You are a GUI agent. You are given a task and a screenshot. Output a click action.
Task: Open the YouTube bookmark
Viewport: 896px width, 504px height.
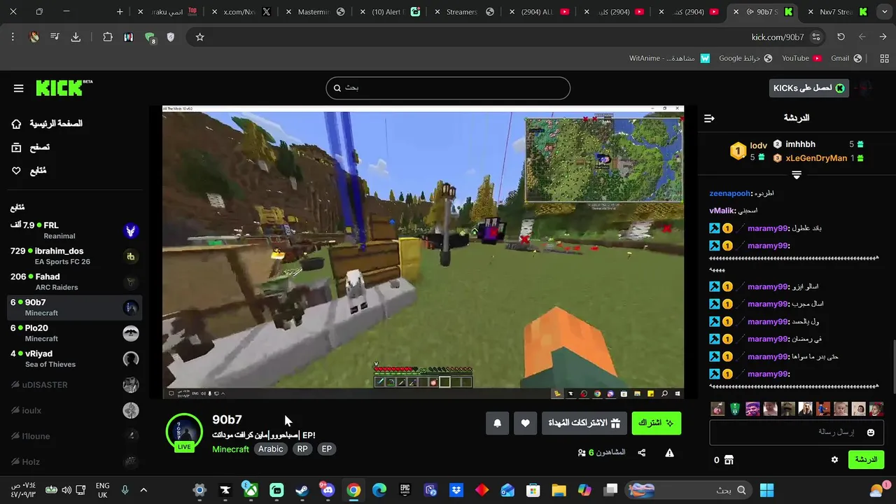801,59
